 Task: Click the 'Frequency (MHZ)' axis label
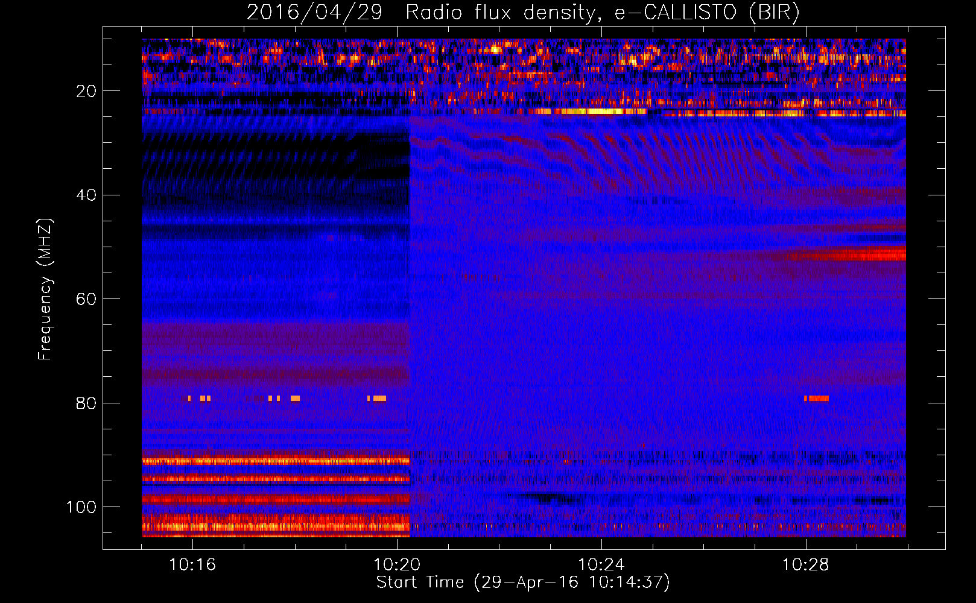(x=45, y=289)
